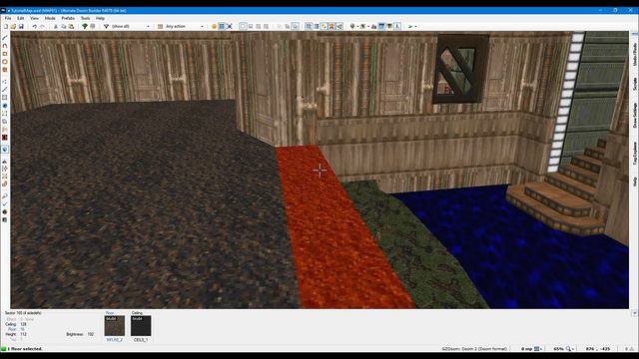Select the draw rectangle tool in left sidebar
639x359 pixels.
[5, 54]
